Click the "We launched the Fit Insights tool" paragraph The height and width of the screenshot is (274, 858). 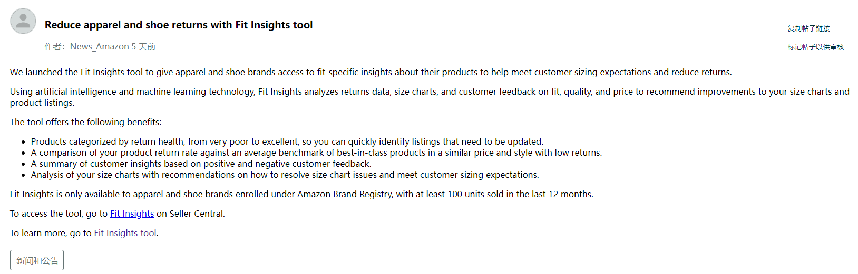point(370,72)
